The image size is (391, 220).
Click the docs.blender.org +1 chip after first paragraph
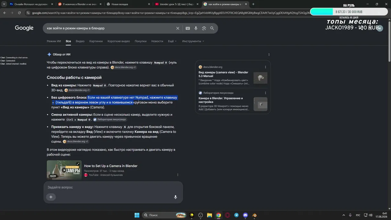tap(123, 67)
